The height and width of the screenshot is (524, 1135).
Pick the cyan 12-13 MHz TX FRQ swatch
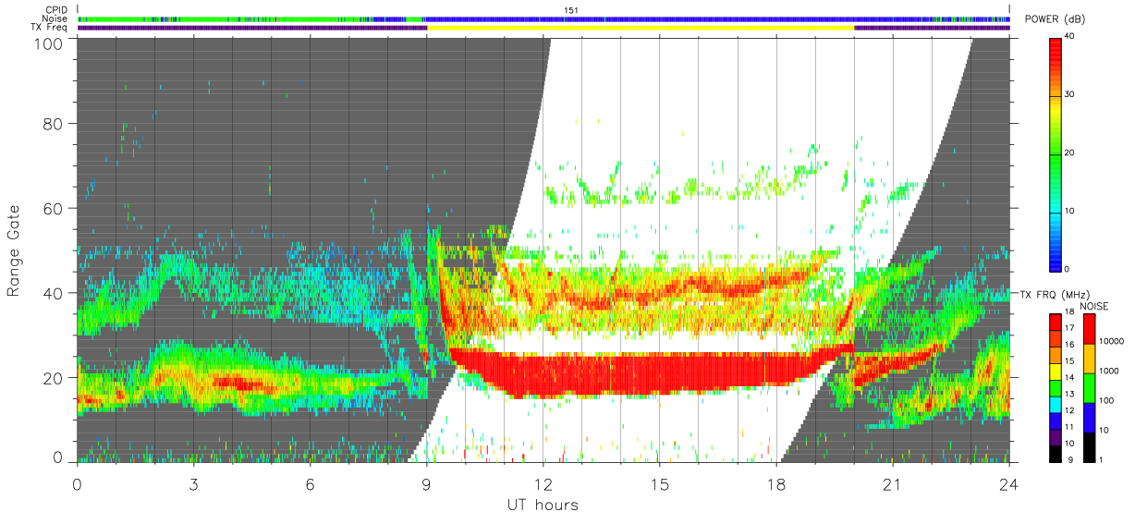(1056, 403)
